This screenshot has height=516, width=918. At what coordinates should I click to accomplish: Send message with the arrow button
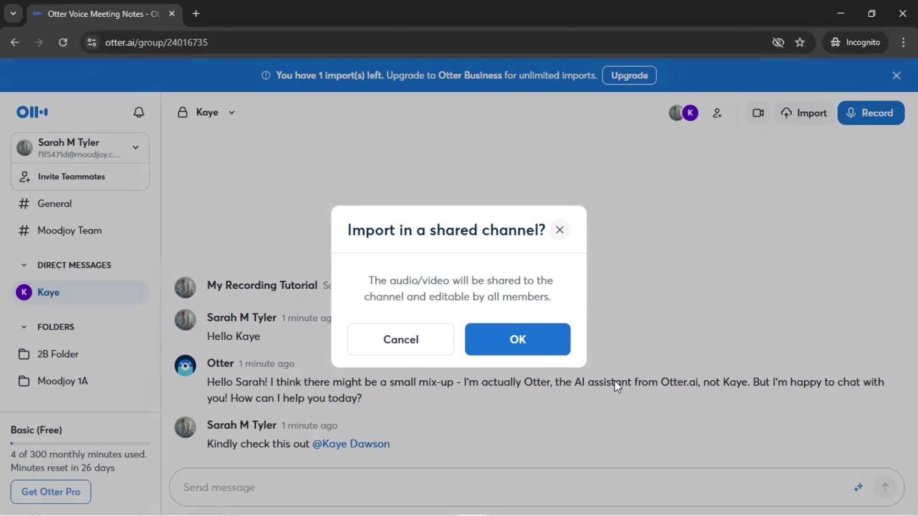click(x=885, y=487)
